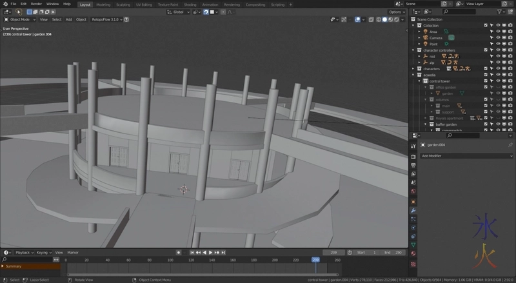The height and width of the screenshot is (283, 516).
Task: Toggle visibility eye for Camera object
Action: pos(499,37)
